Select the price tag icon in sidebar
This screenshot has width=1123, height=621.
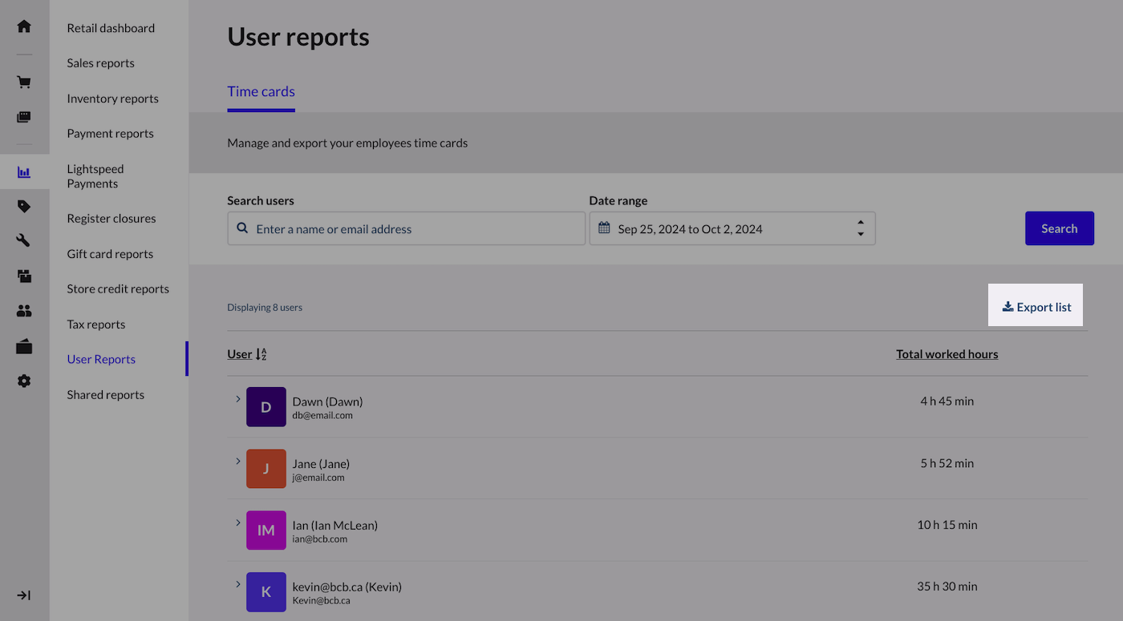pyautogui.click(x=24, y=207)
